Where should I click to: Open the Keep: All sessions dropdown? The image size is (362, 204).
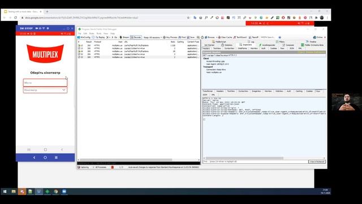[152, 37]
